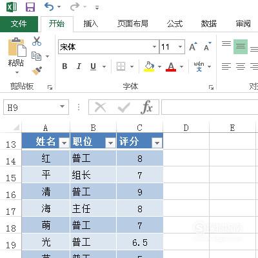Open the 审阅 tab
This screenshot has height=258, width=258.
tap(243, 24)
